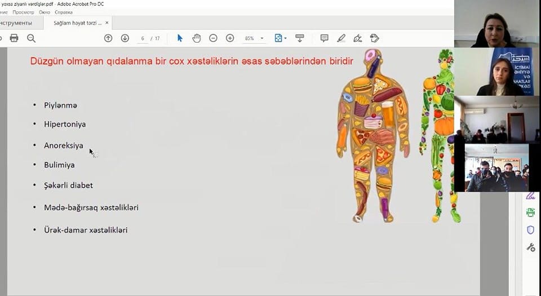Go to the previous page with up arrow

tap(108, 38)
